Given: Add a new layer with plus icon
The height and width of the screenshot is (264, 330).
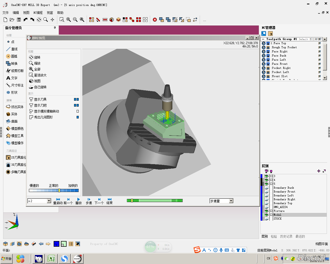Looking at the screenshot, I should (x=319, y=171).
